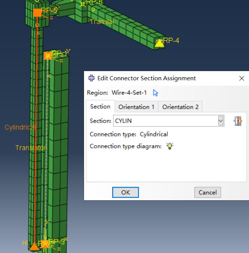
Task: Select the Section tab
Action: point(100,107)
